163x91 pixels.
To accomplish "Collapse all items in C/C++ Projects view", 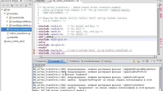I will pyautogui.click(x=17, y=6).
